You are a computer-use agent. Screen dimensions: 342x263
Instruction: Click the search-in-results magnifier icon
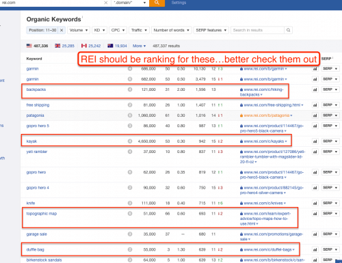coord(289,30)
